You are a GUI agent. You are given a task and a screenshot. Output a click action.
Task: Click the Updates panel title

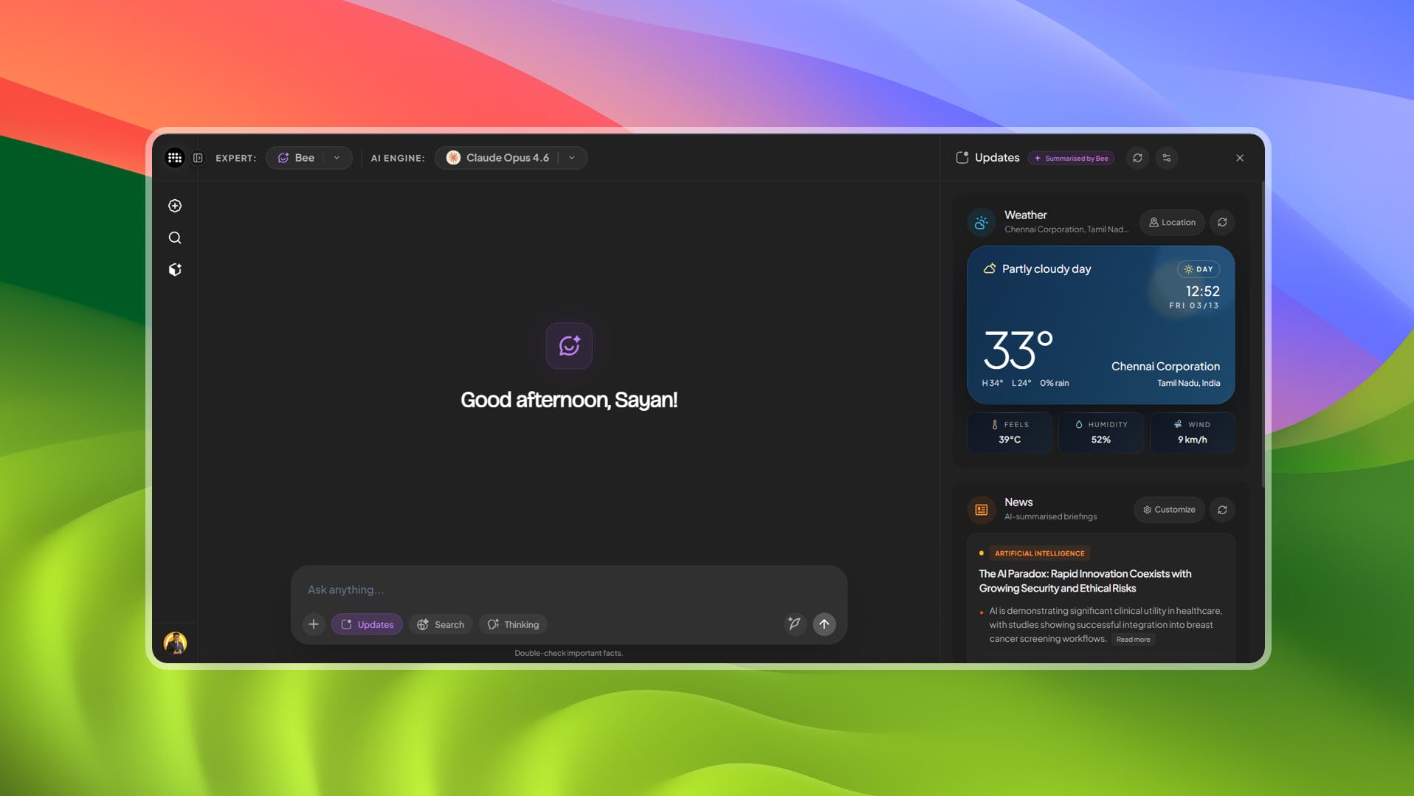pos(996,158)
